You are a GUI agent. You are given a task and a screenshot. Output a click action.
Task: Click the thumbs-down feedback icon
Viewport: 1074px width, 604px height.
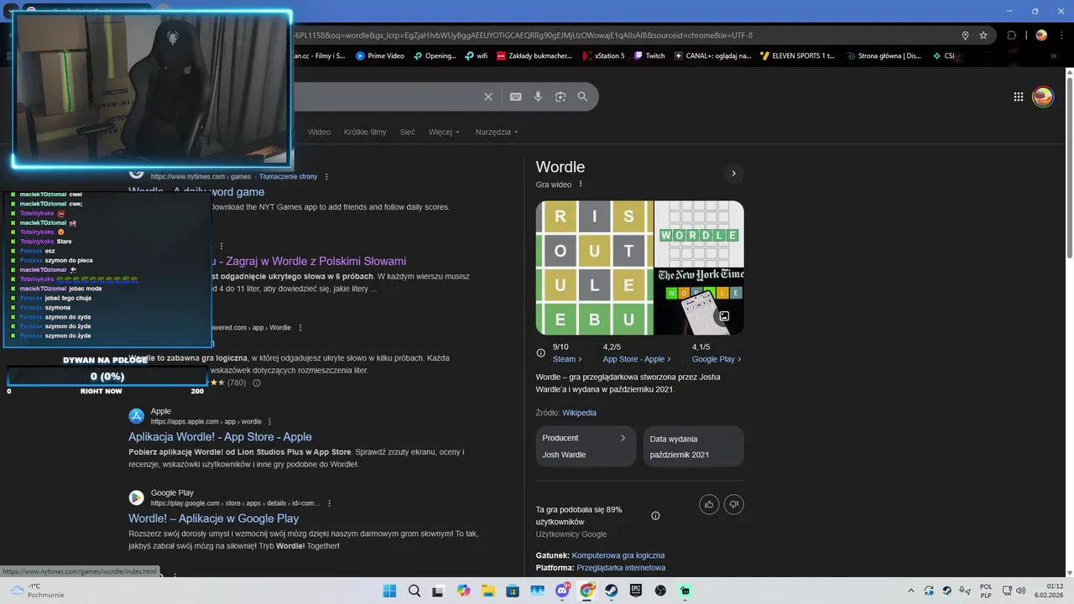(734, 504)
